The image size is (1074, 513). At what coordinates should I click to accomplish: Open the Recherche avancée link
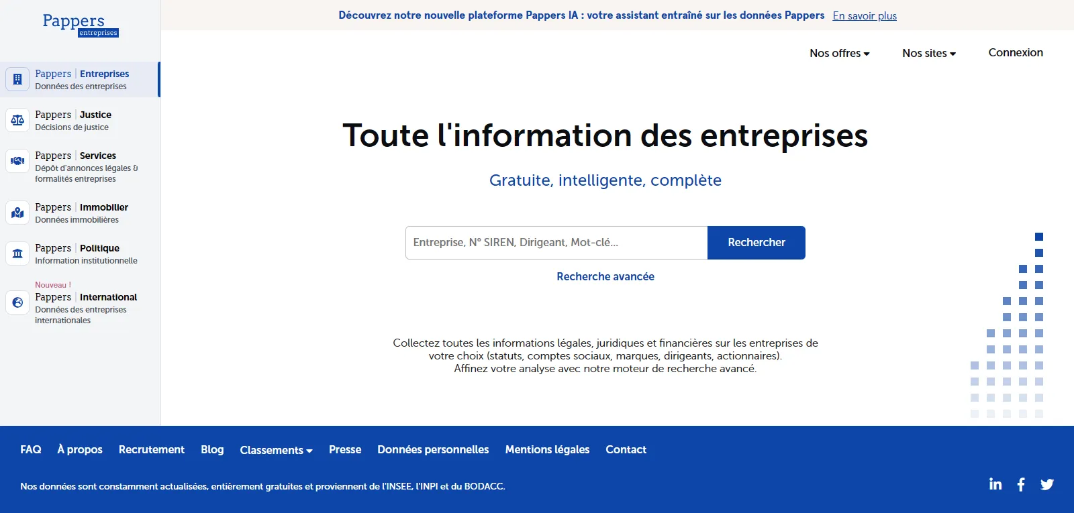(x=605, y=276)
